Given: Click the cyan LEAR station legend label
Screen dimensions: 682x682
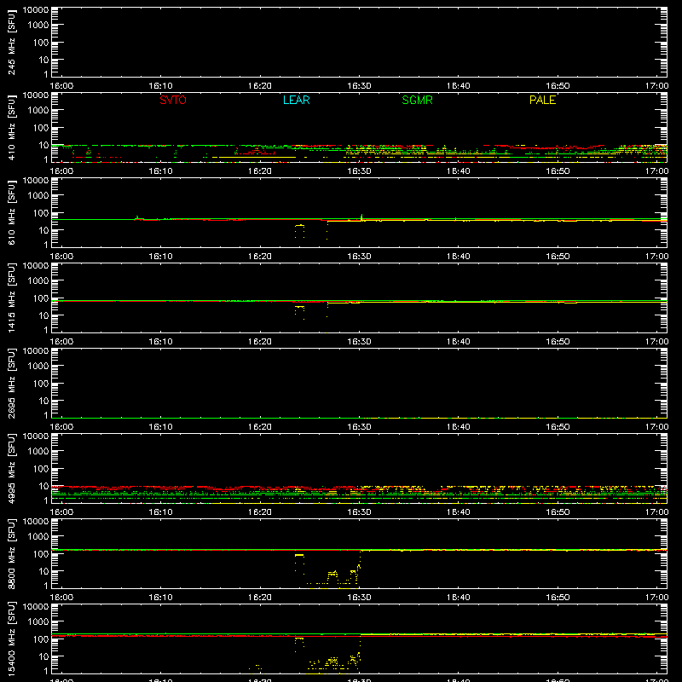Looking at the screenshot, I should pos(296,100).
